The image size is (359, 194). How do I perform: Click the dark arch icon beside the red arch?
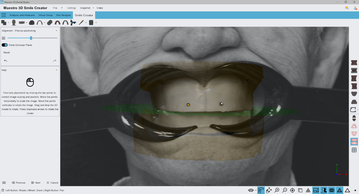click(65, 23)
